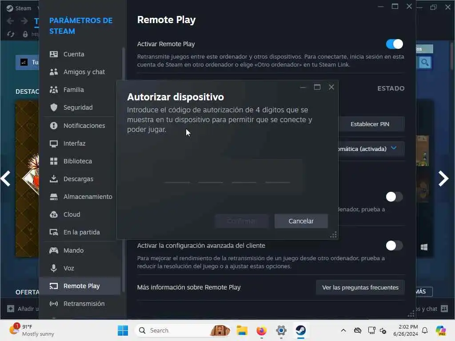This screenshot has height=341, width=455.
Task: Click the Almacenamiento drive icon
Action: click(x=54, y=197)
